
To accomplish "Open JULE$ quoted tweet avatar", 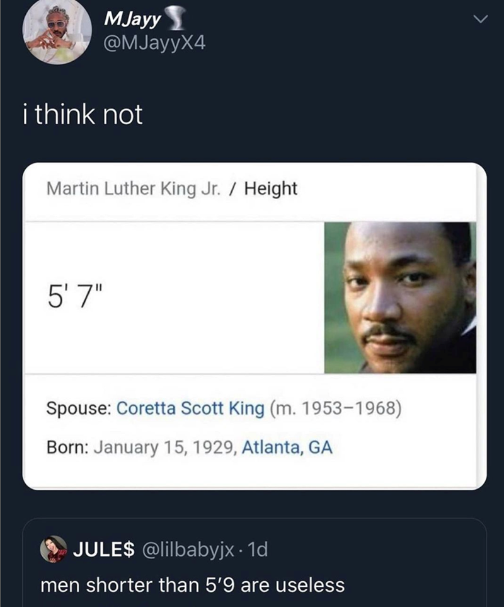I will coord(54,549).
